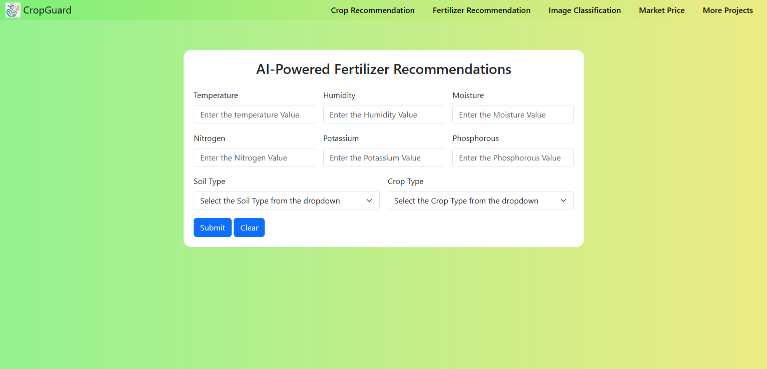Click the Temperature input field
This screenshot has height=369, width=767.
(x=254, y=114)
